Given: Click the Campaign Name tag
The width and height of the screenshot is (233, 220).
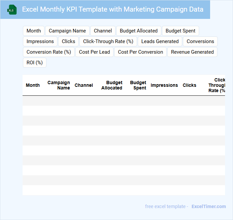Looking at the screenshot, I should [67, 31].
